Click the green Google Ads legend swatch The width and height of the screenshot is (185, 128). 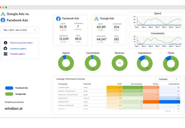pyautogui.click(x=9, y=94)
